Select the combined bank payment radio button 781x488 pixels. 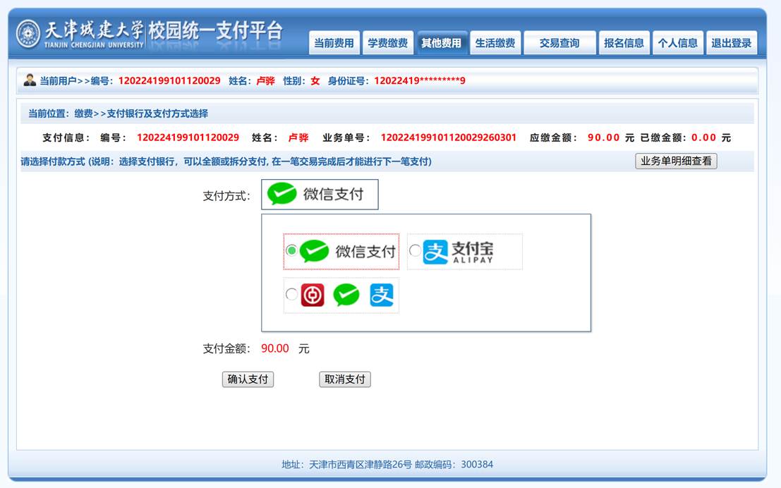[x=291, y=294]
